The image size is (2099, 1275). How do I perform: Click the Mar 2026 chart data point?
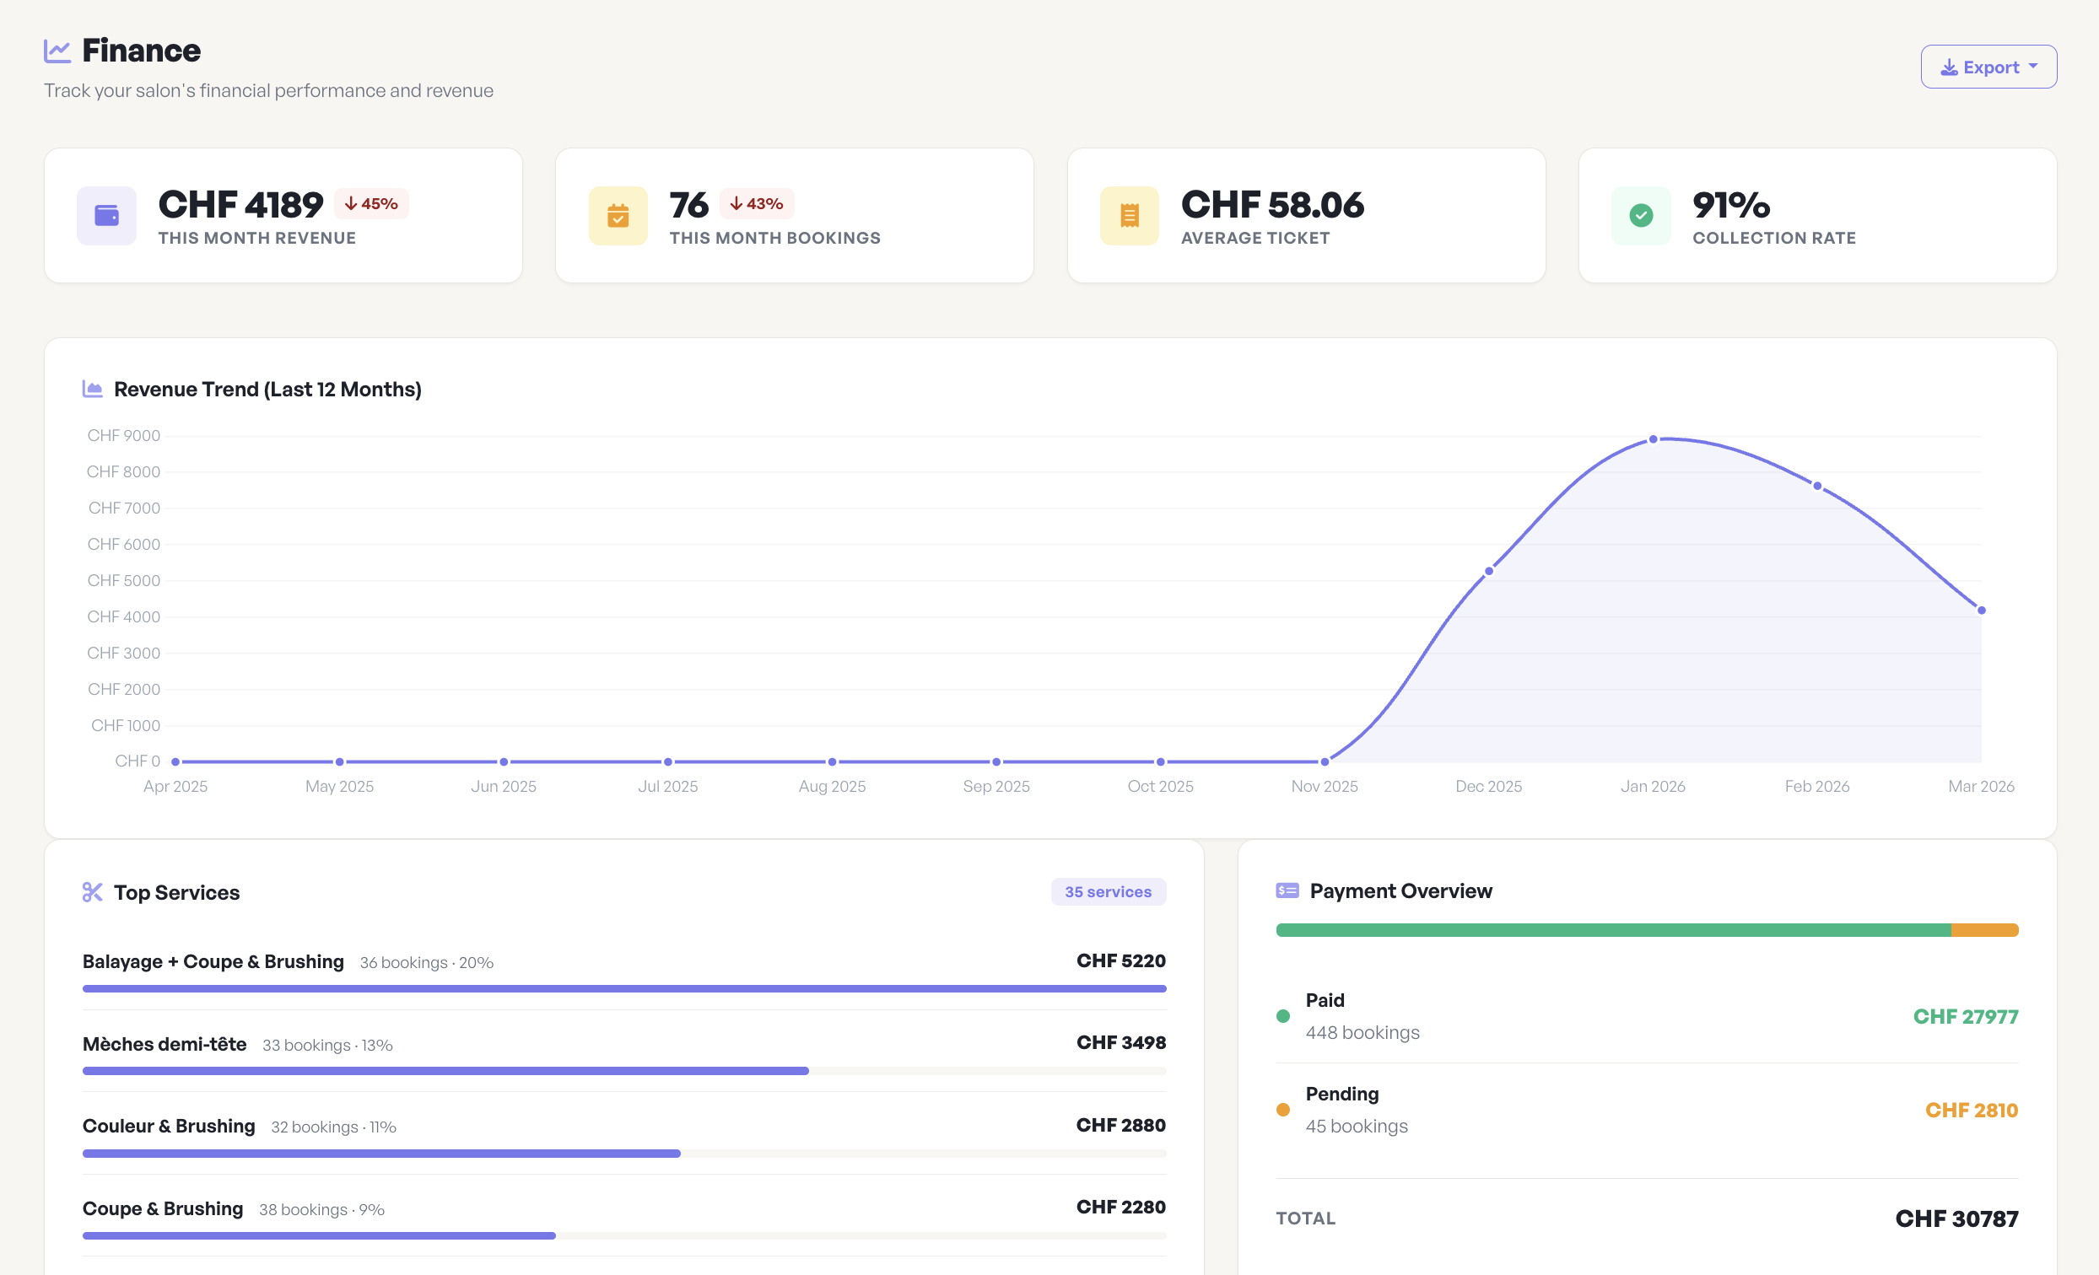1981,611
